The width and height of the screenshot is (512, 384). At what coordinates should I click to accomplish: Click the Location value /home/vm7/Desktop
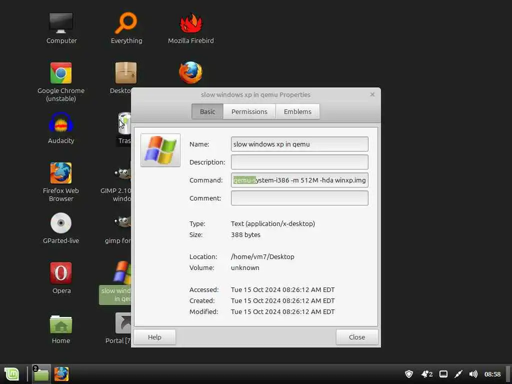pos(262,256)
